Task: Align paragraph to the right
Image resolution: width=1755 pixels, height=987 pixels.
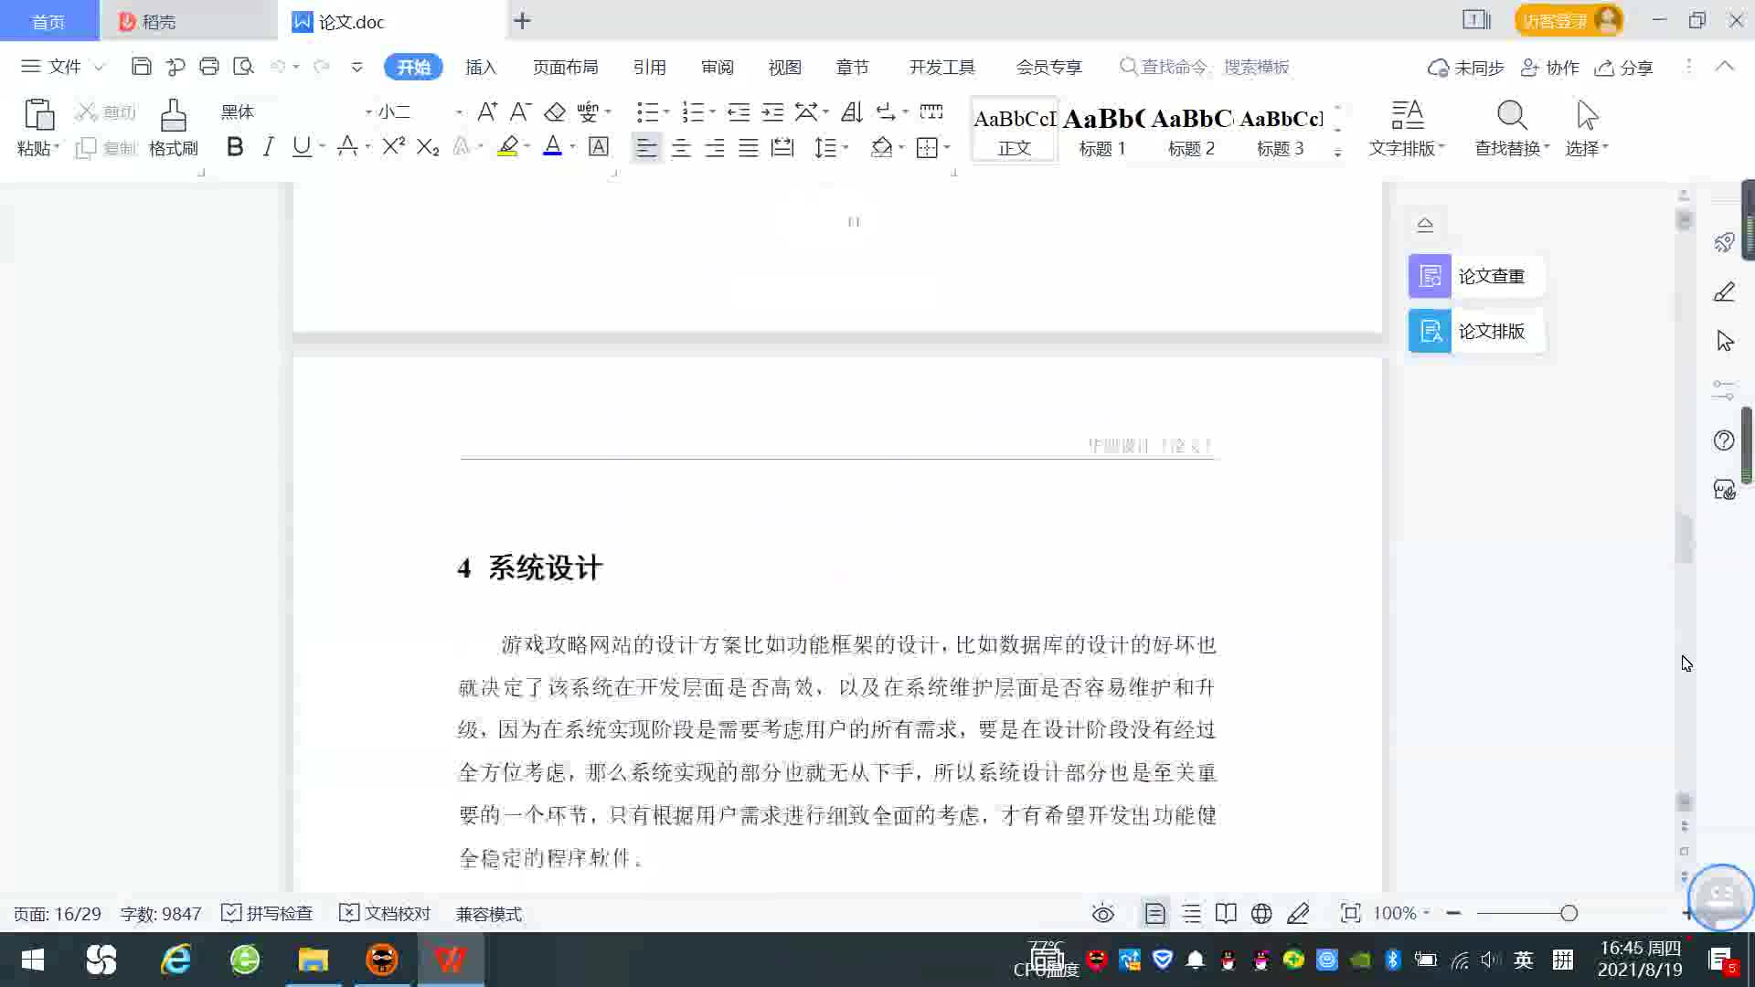Action: (x=715, y=147)
